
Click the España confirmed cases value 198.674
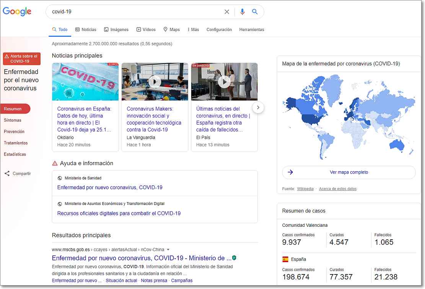click(x=296, y=277)
